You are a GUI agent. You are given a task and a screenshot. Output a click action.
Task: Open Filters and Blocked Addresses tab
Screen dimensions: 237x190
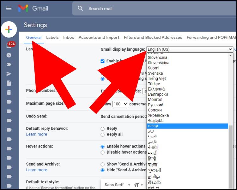(153, 37)
